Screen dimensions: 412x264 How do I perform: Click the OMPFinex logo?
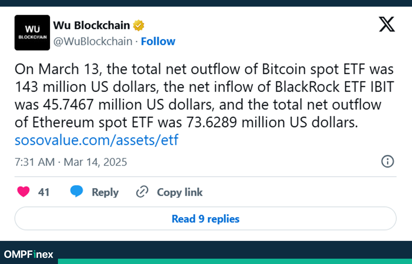29,254
